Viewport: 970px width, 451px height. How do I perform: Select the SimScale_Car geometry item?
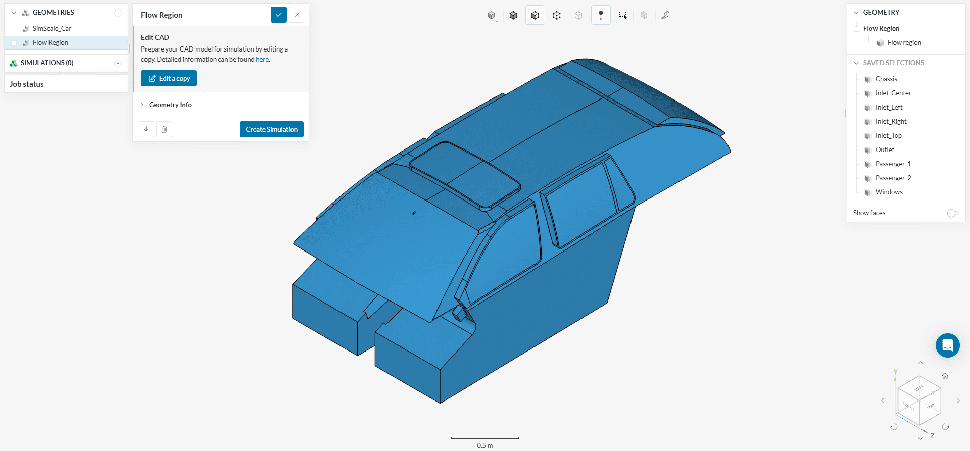point(52,28)
